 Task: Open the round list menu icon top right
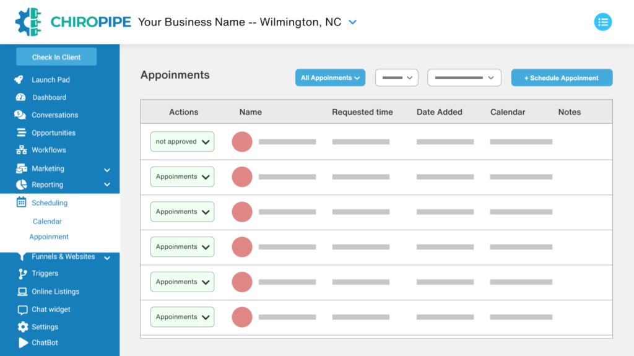602,22
